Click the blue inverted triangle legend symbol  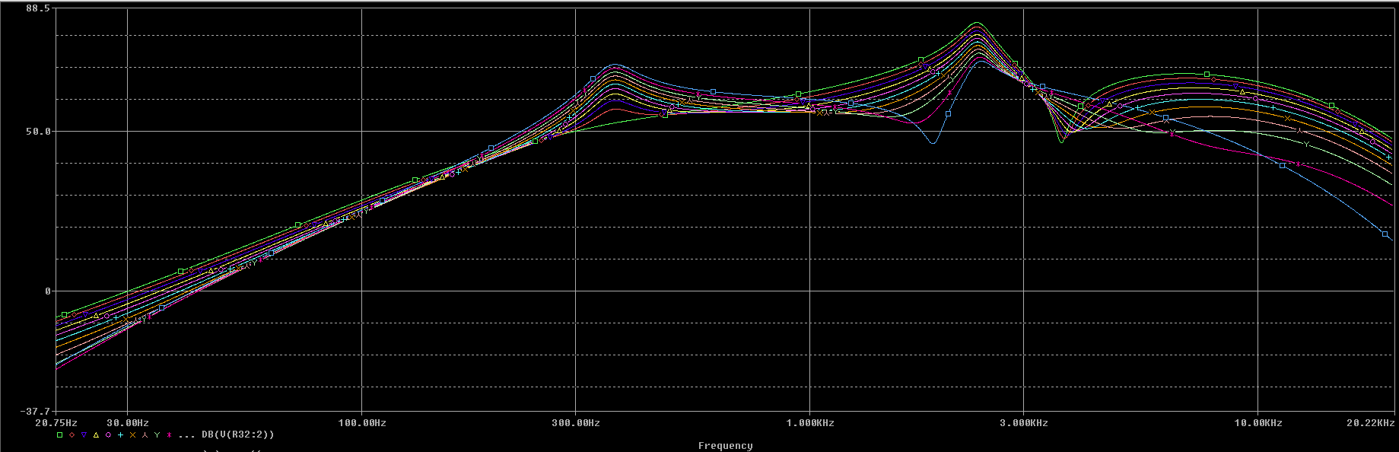coord(84,435)
